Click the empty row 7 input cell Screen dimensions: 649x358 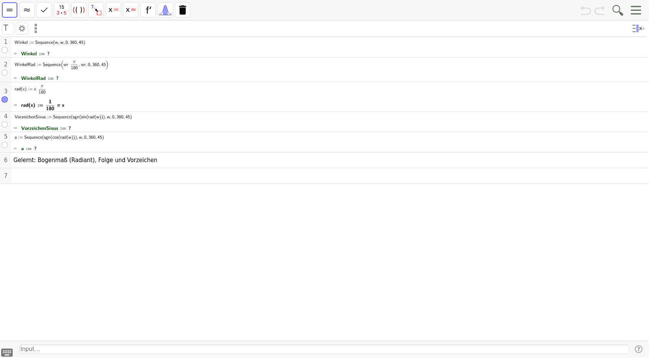(x=330, y=176)
